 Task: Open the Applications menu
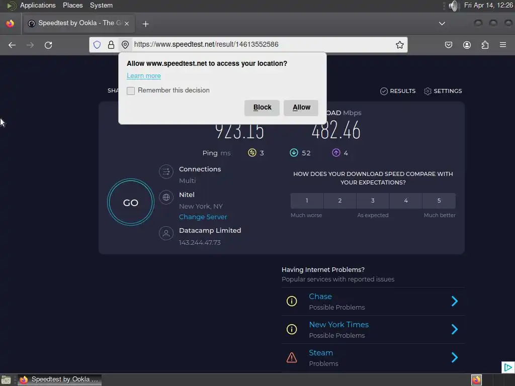point(38,5)
